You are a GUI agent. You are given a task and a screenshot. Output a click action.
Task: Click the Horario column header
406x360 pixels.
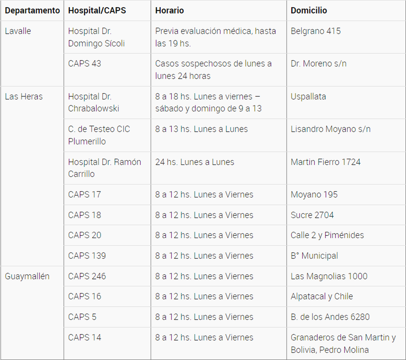[170, 10]
